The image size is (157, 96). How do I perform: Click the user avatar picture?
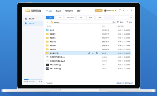pos(105,11)
